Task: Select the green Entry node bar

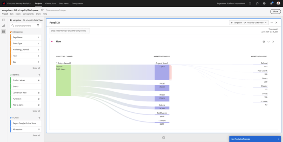Action: [63, 80]
